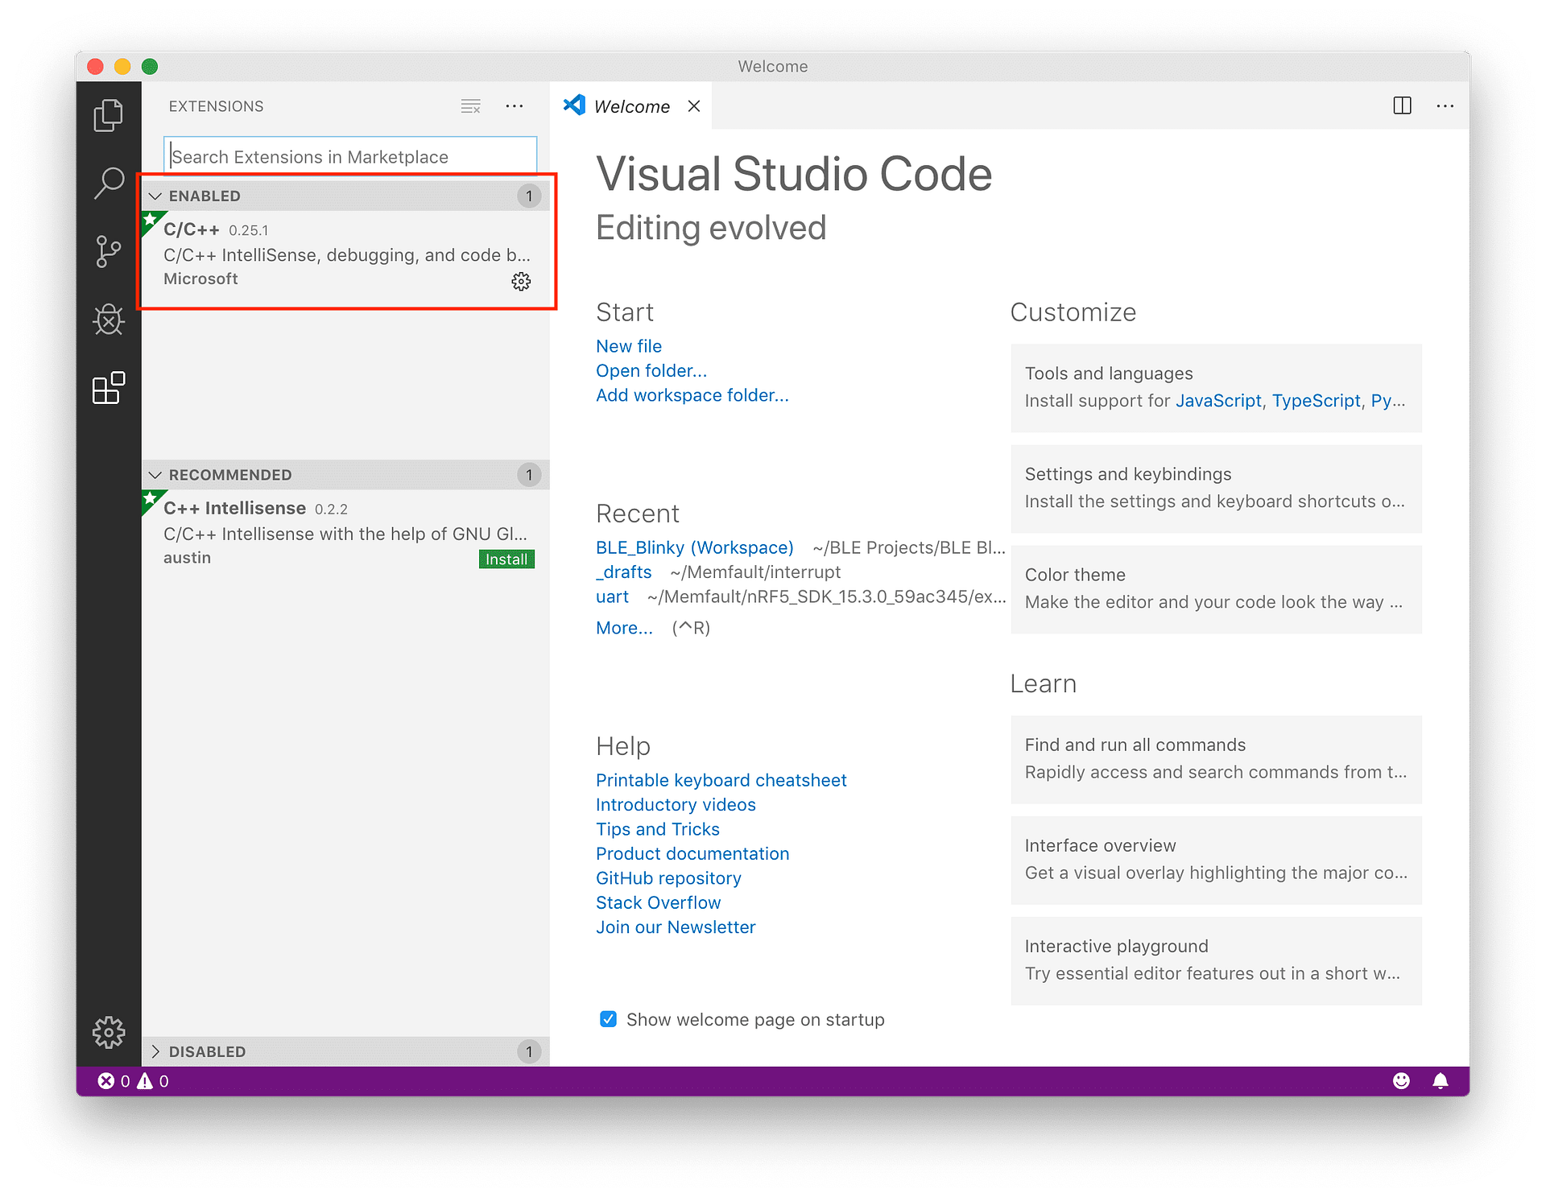Focus the Search Extensions in Marketplace field

click(x=350, y=156)
